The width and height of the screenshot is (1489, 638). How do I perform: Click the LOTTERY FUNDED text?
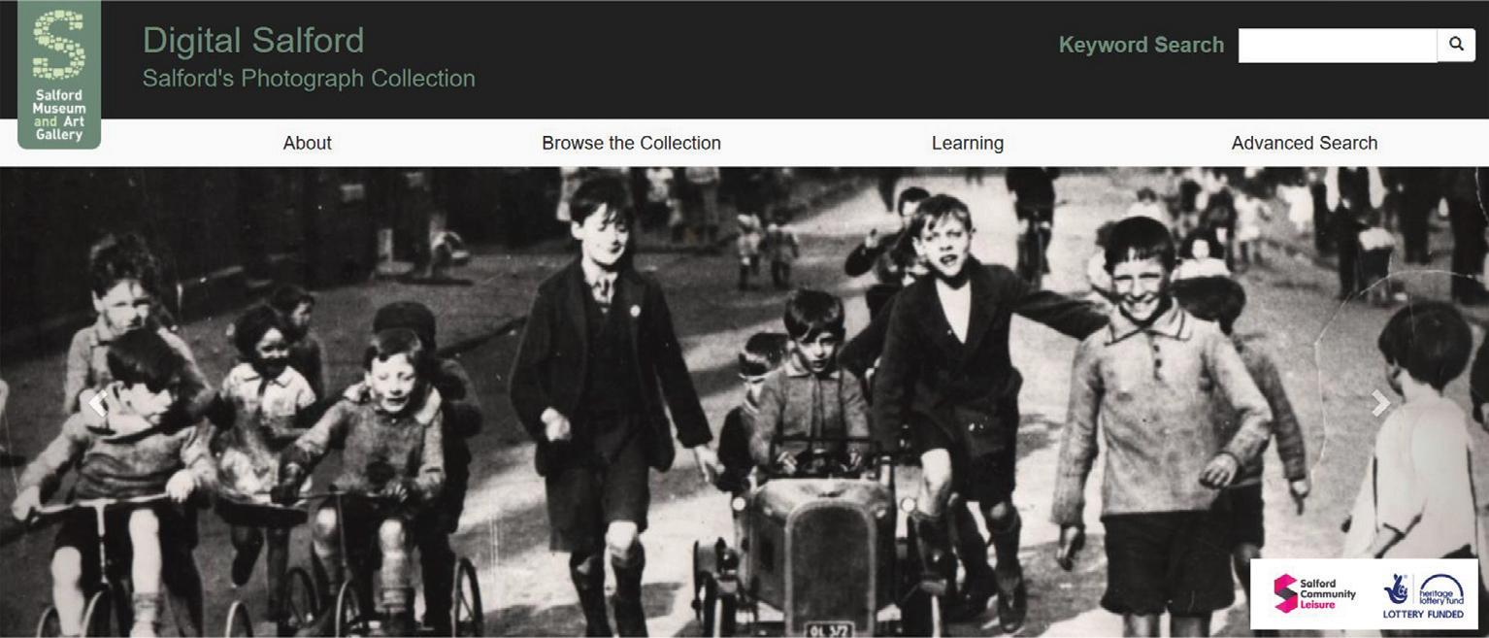coord(1424,616)
